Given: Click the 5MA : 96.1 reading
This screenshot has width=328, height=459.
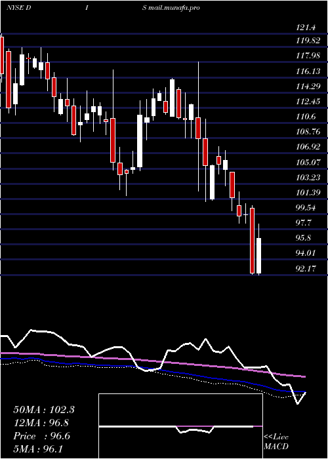Looking at the screenshot, I should click(x=38, y=449).
